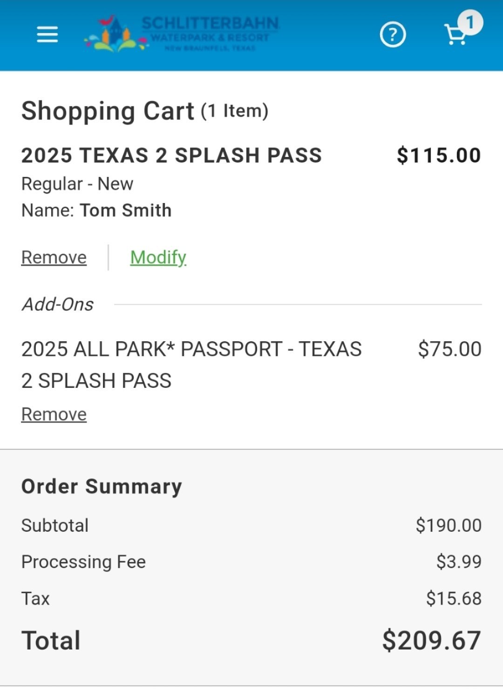Image resolution: width=503 pixels, height=690 pixels.
Task: Select the $190.00 subtotal amount
Action: point(449,526)
